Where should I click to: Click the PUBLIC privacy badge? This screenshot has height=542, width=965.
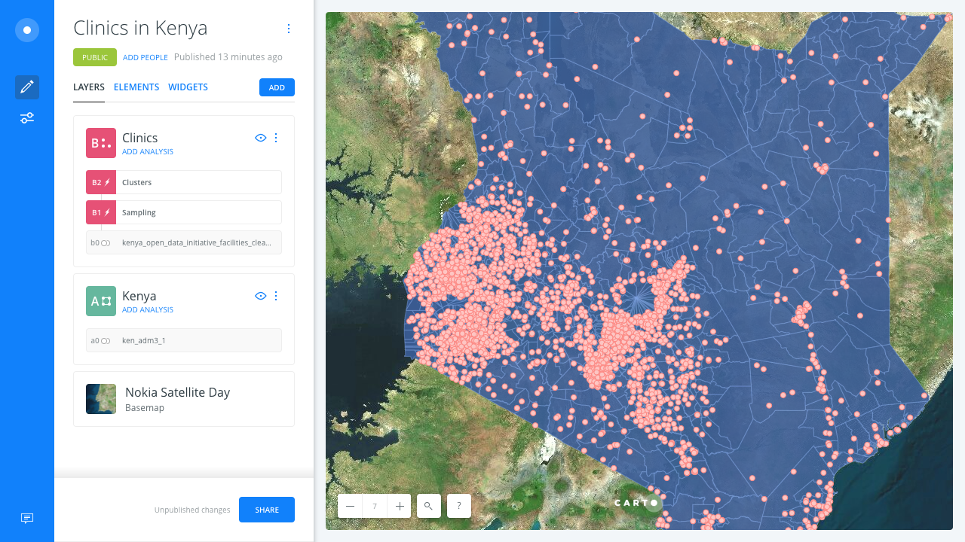coord(94,56)
